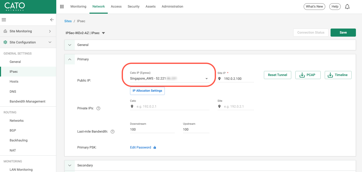This screenshot has height=172, width=362.
Task: Save the IPsec configuration
Action: [x=343, y=32]
